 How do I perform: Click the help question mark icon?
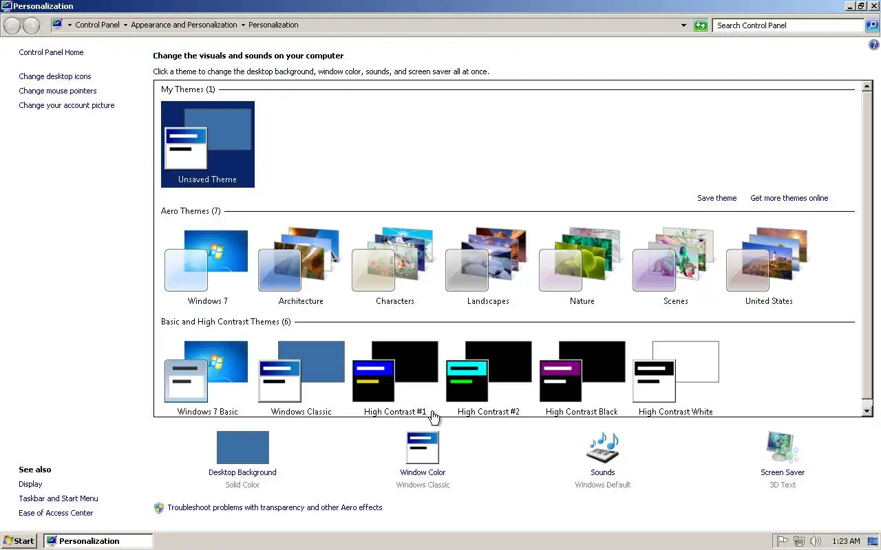[874, 45]
